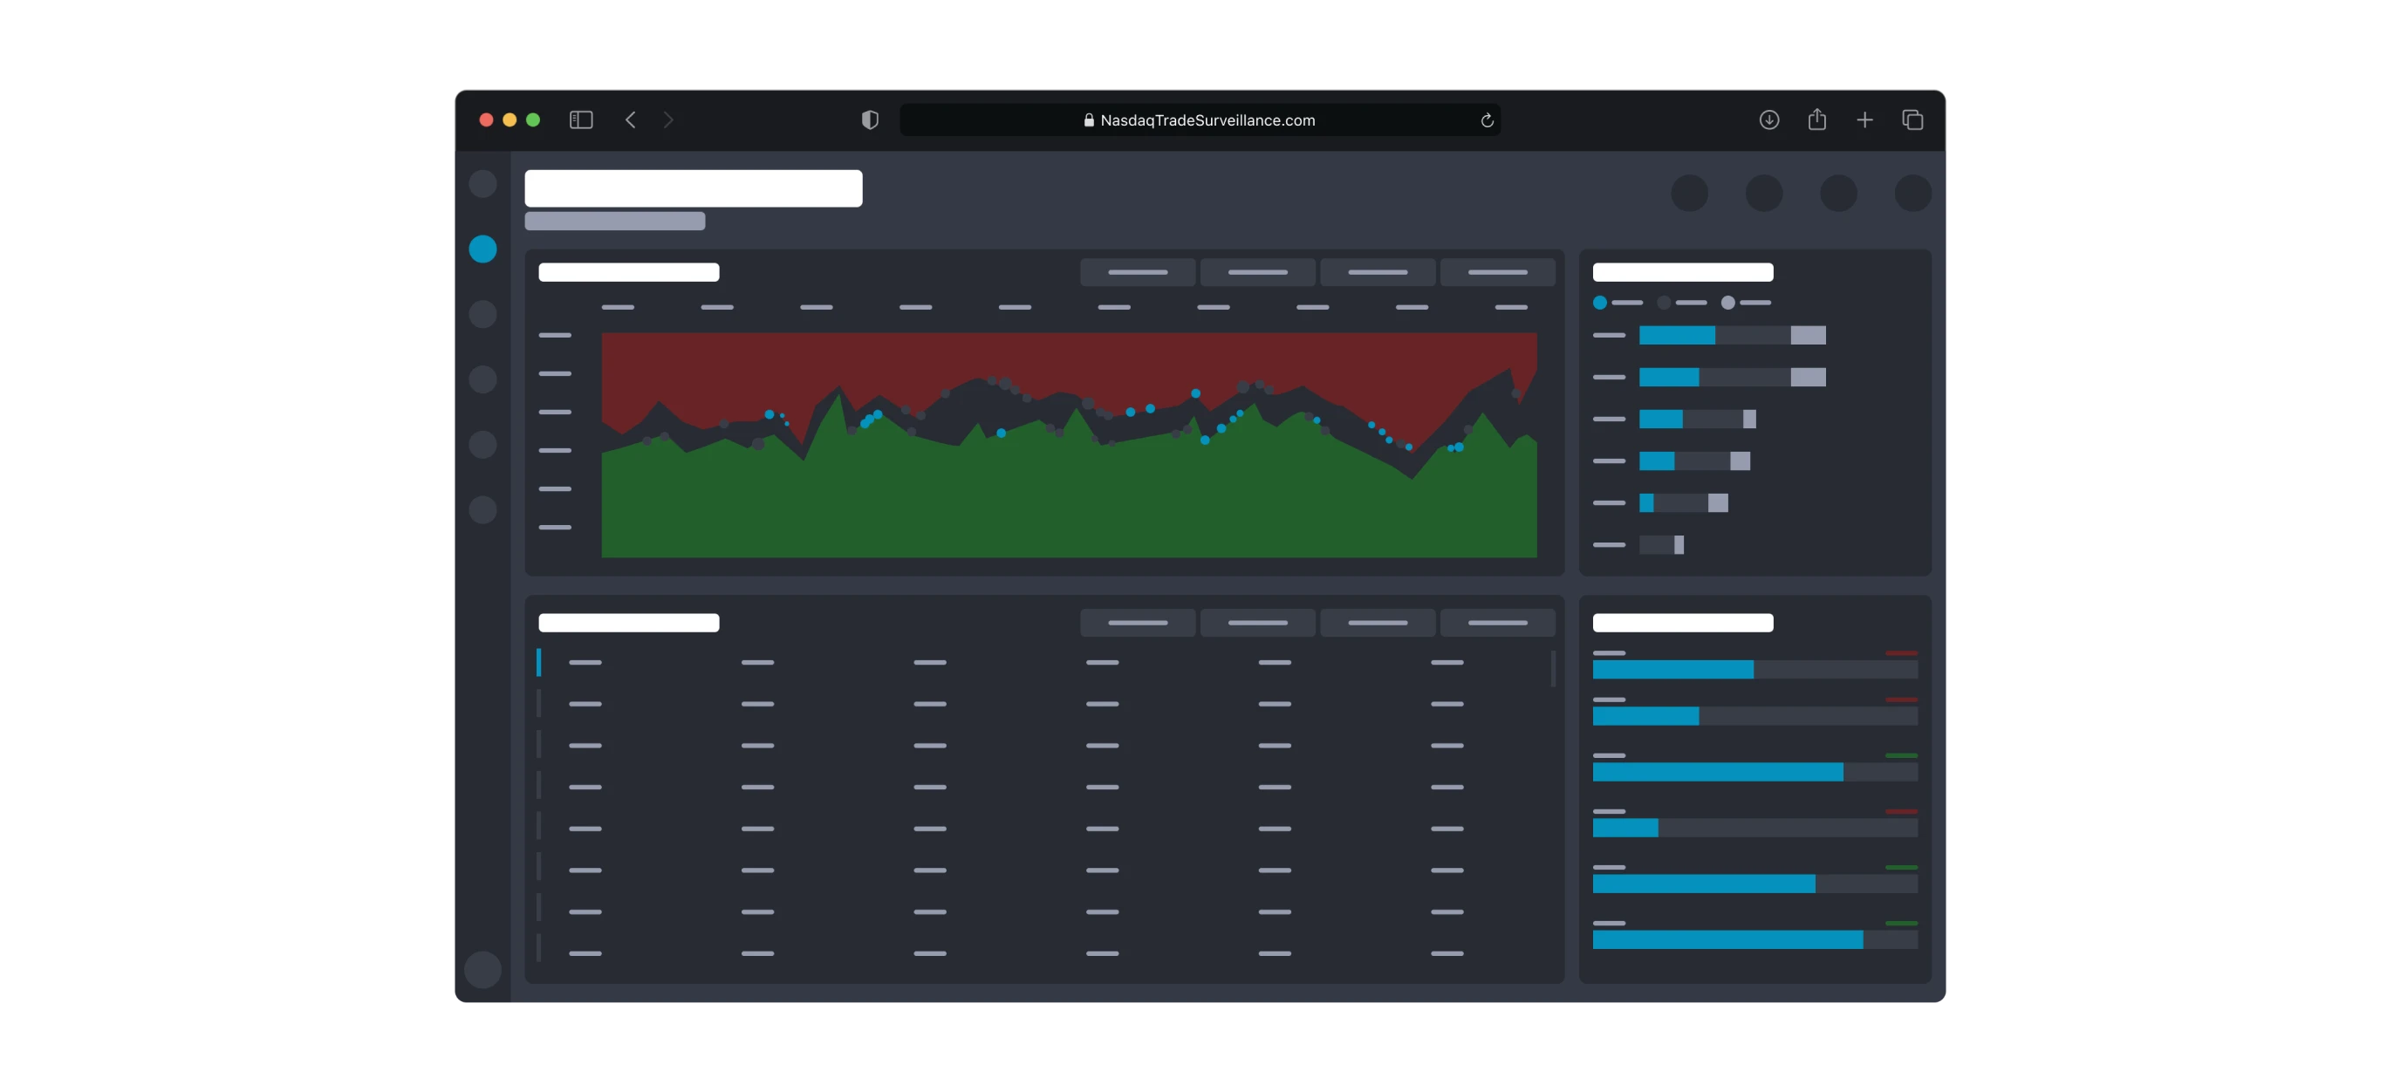Reload the NasdaqTradeSurveillance page
This screenshot has height=1092, width=2401.
click(x=1487, y=119)
